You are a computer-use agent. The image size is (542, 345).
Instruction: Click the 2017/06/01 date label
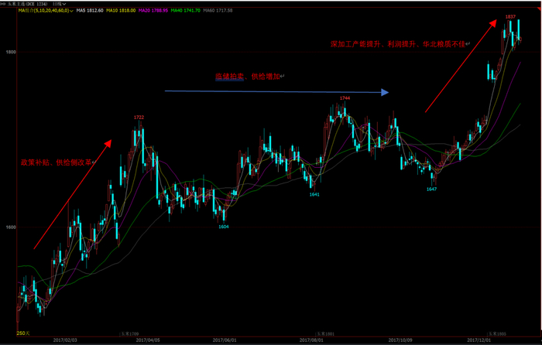coord(225,340)
